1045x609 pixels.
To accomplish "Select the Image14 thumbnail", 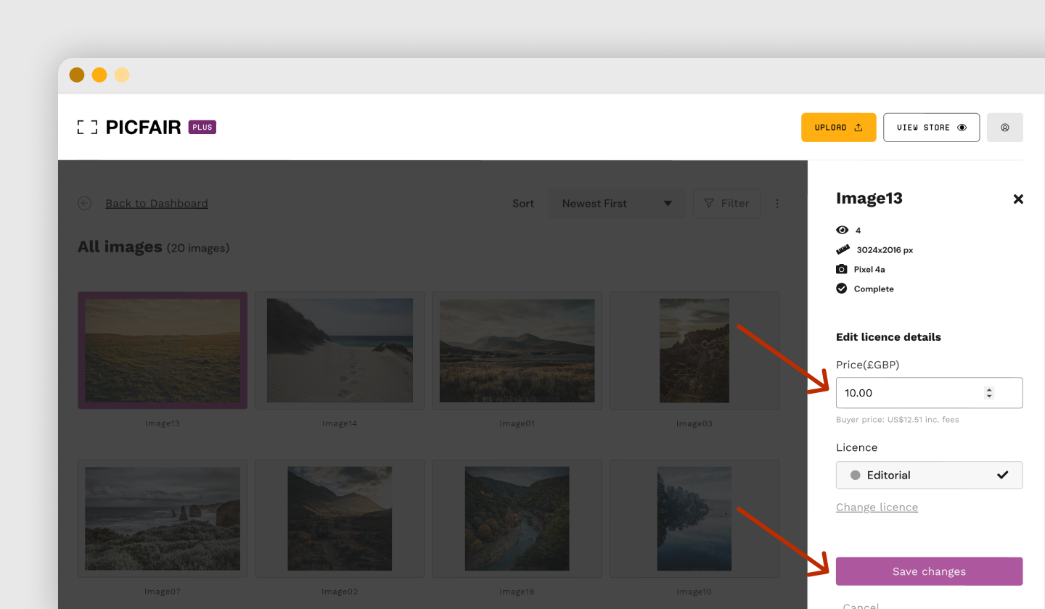I will point(340,351).
